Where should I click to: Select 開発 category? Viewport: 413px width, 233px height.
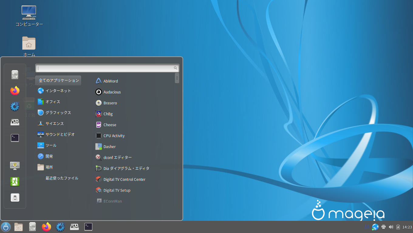[x=45, y=156]
